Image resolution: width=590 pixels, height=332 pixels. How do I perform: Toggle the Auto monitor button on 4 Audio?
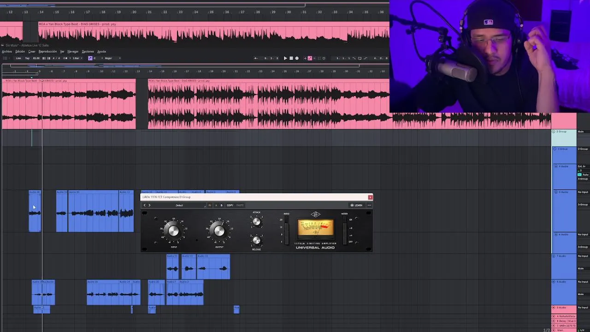pyautogui.click(x=586, y=175)
